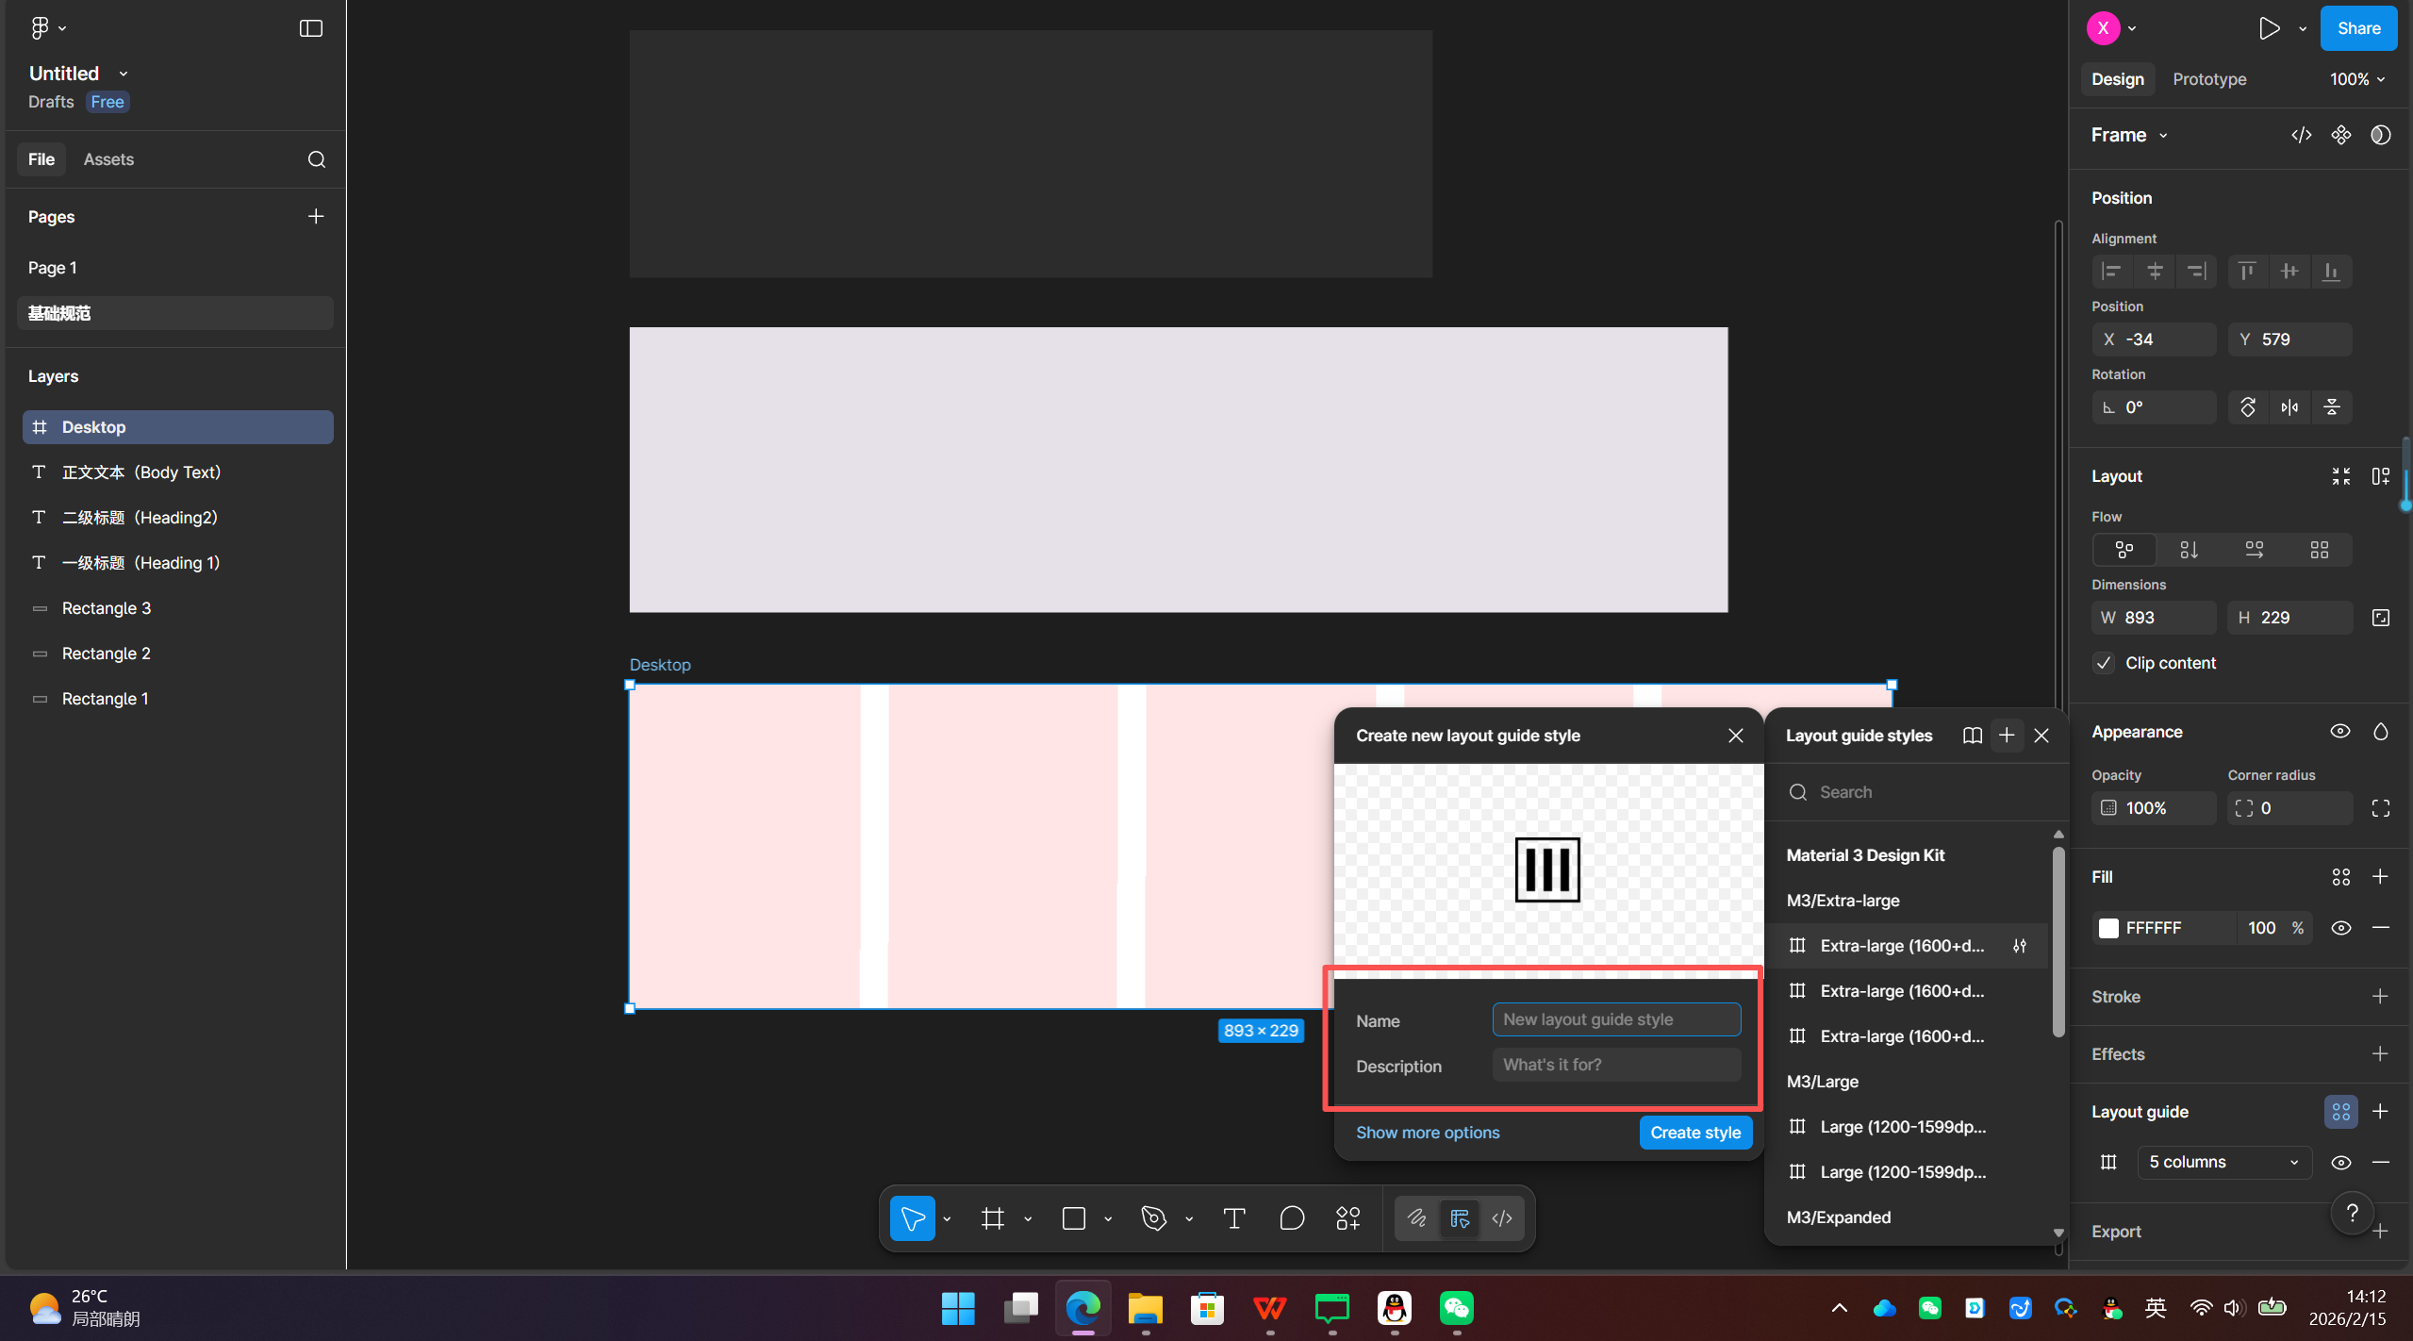Expand the Untitled file name menu
2413x1341 pixels.
123,74
